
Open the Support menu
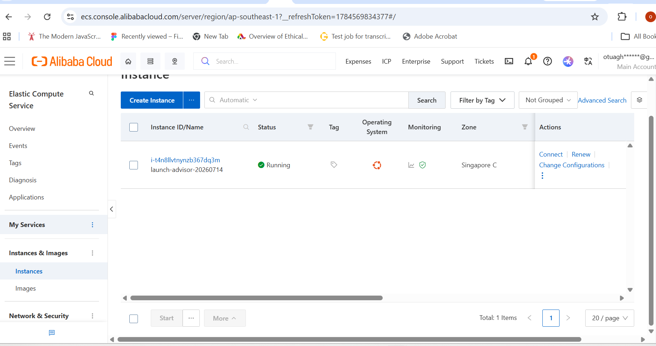click(x=452, y=61)
